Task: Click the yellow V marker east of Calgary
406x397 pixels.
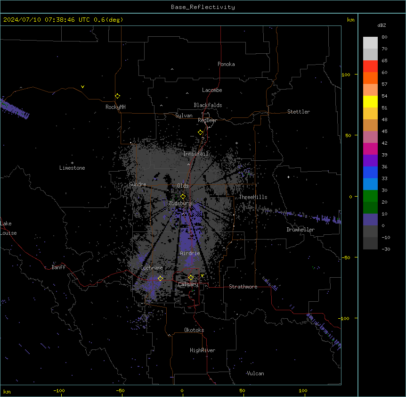Action: (x=202, y=275)
